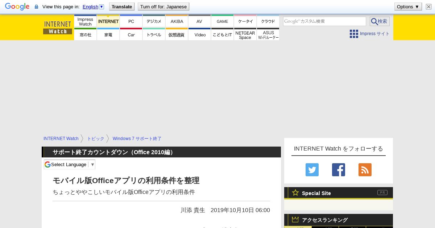Go to Windows 7 サポート終了 breadcrumb
Viewport: 435px width, 228px height.
(137, 139)
